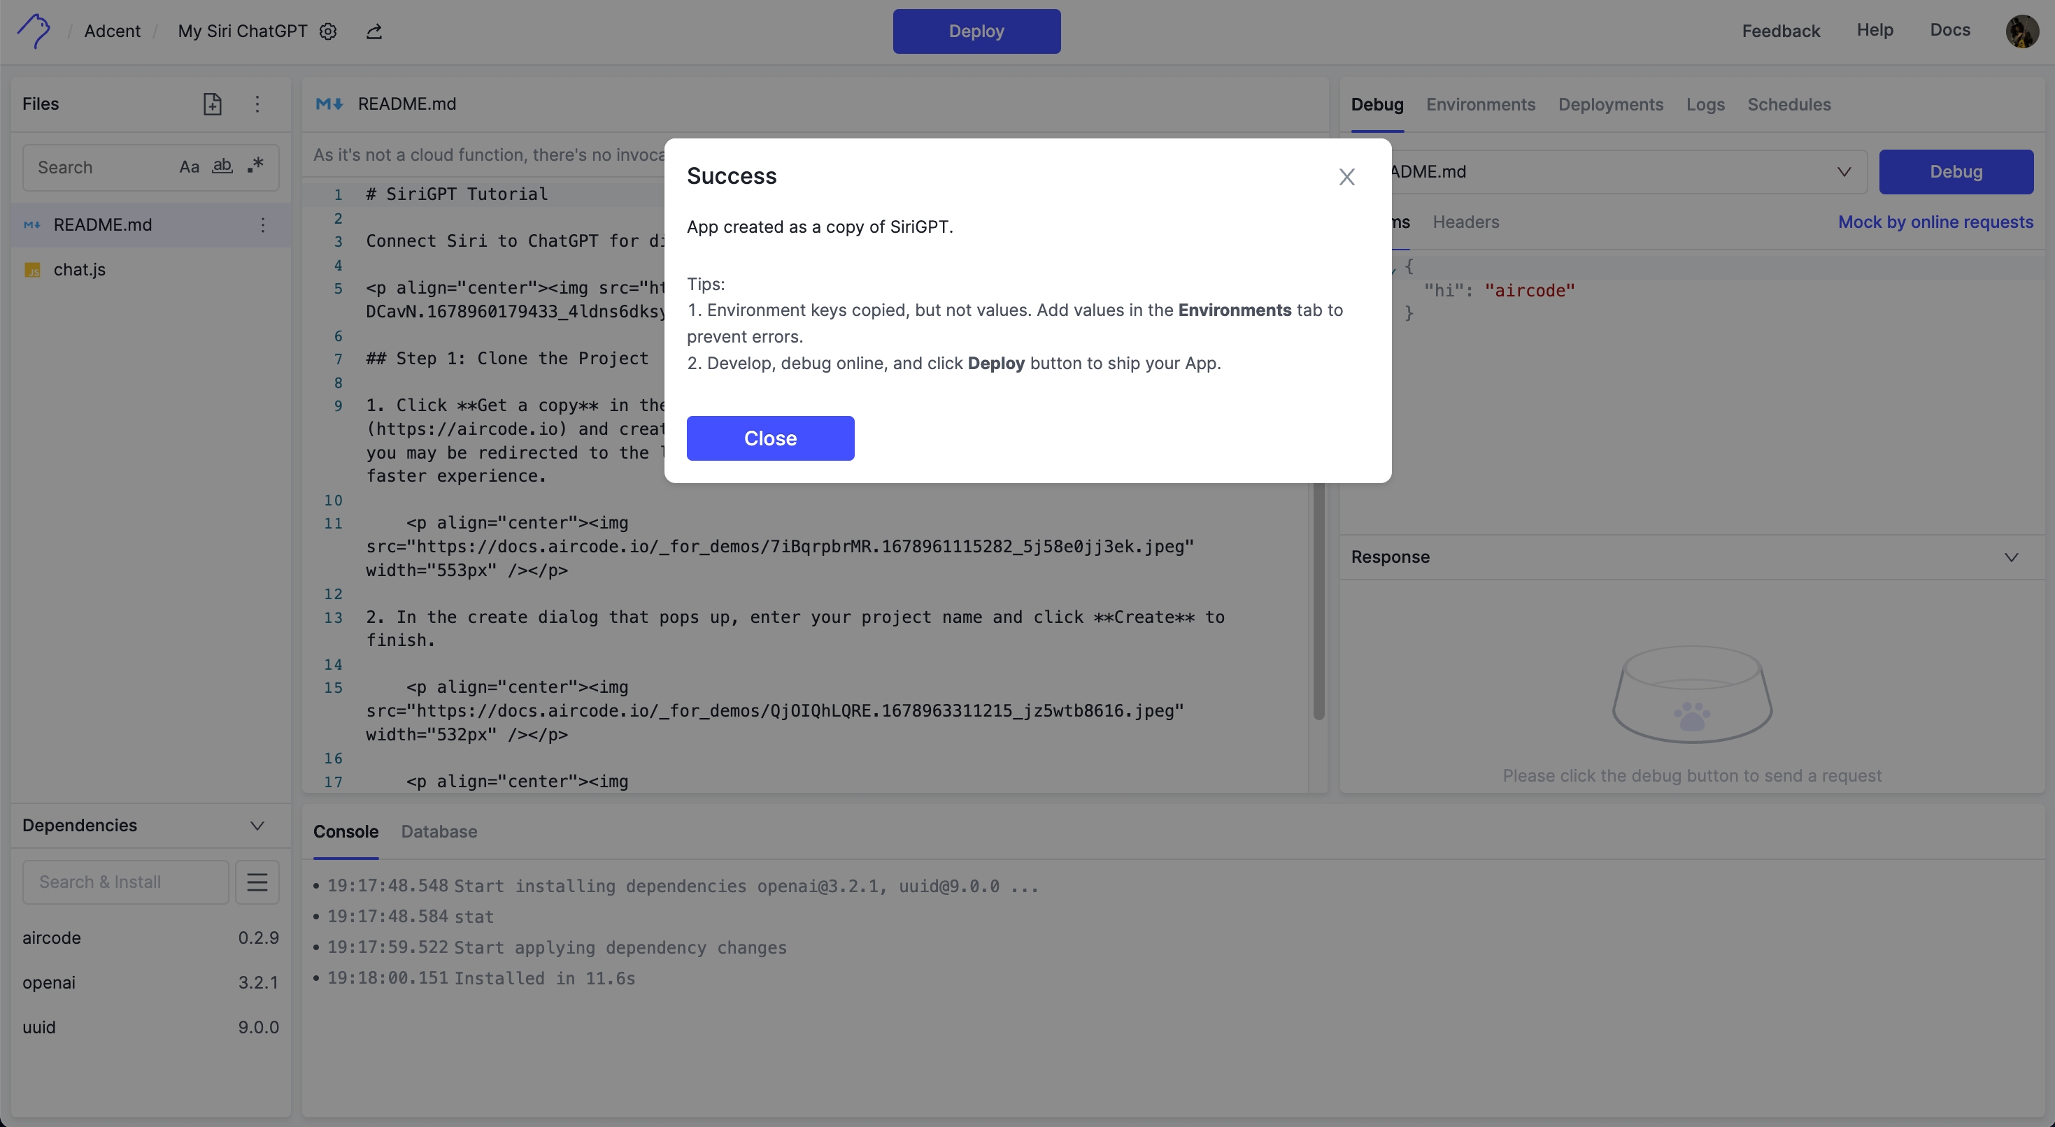
Task: Select the Console tab
Action: (x=346, y=831)
